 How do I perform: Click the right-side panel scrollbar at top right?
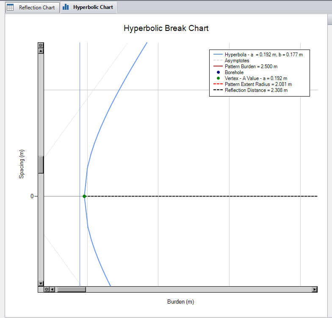click(x=329, y=19)
